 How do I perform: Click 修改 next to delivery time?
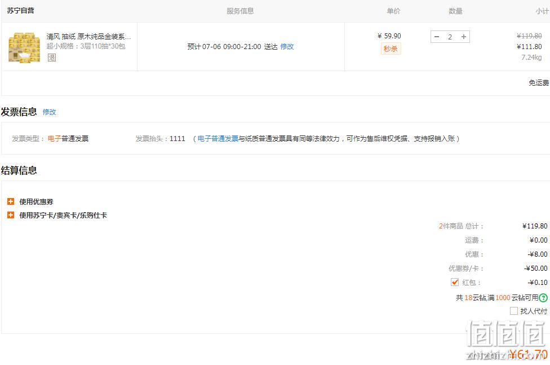[287, 47]
